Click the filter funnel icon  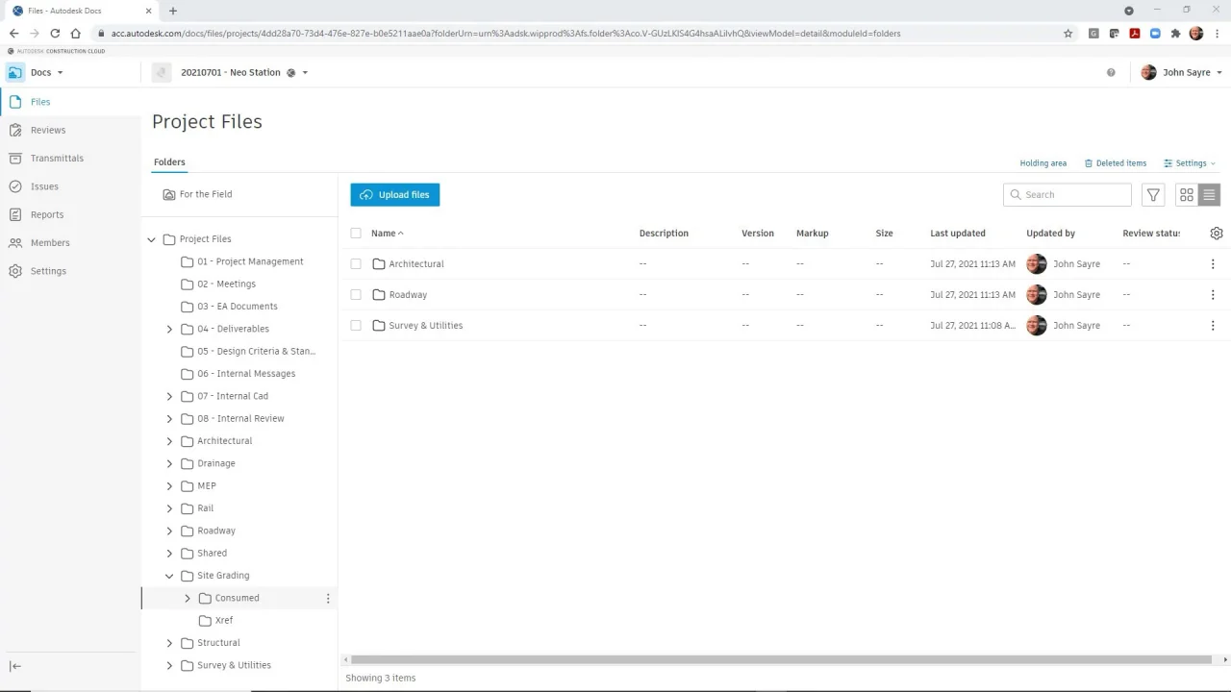(x=1153, y=195)
